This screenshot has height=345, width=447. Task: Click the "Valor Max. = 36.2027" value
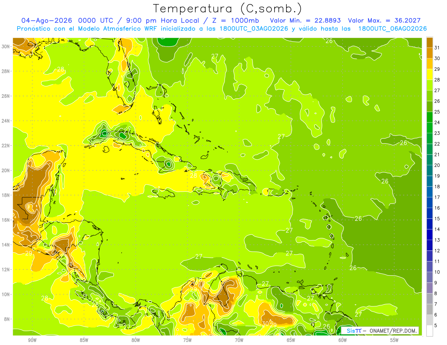point(384,20)
